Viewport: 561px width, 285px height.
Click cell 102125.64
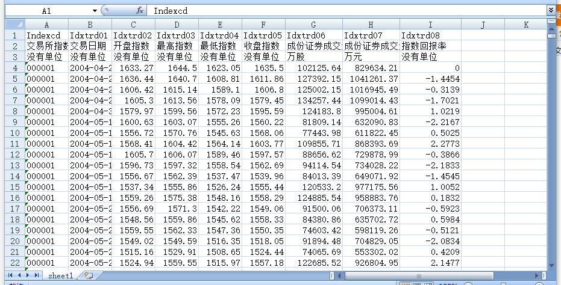pyautogui.click(x=314, y=68)
